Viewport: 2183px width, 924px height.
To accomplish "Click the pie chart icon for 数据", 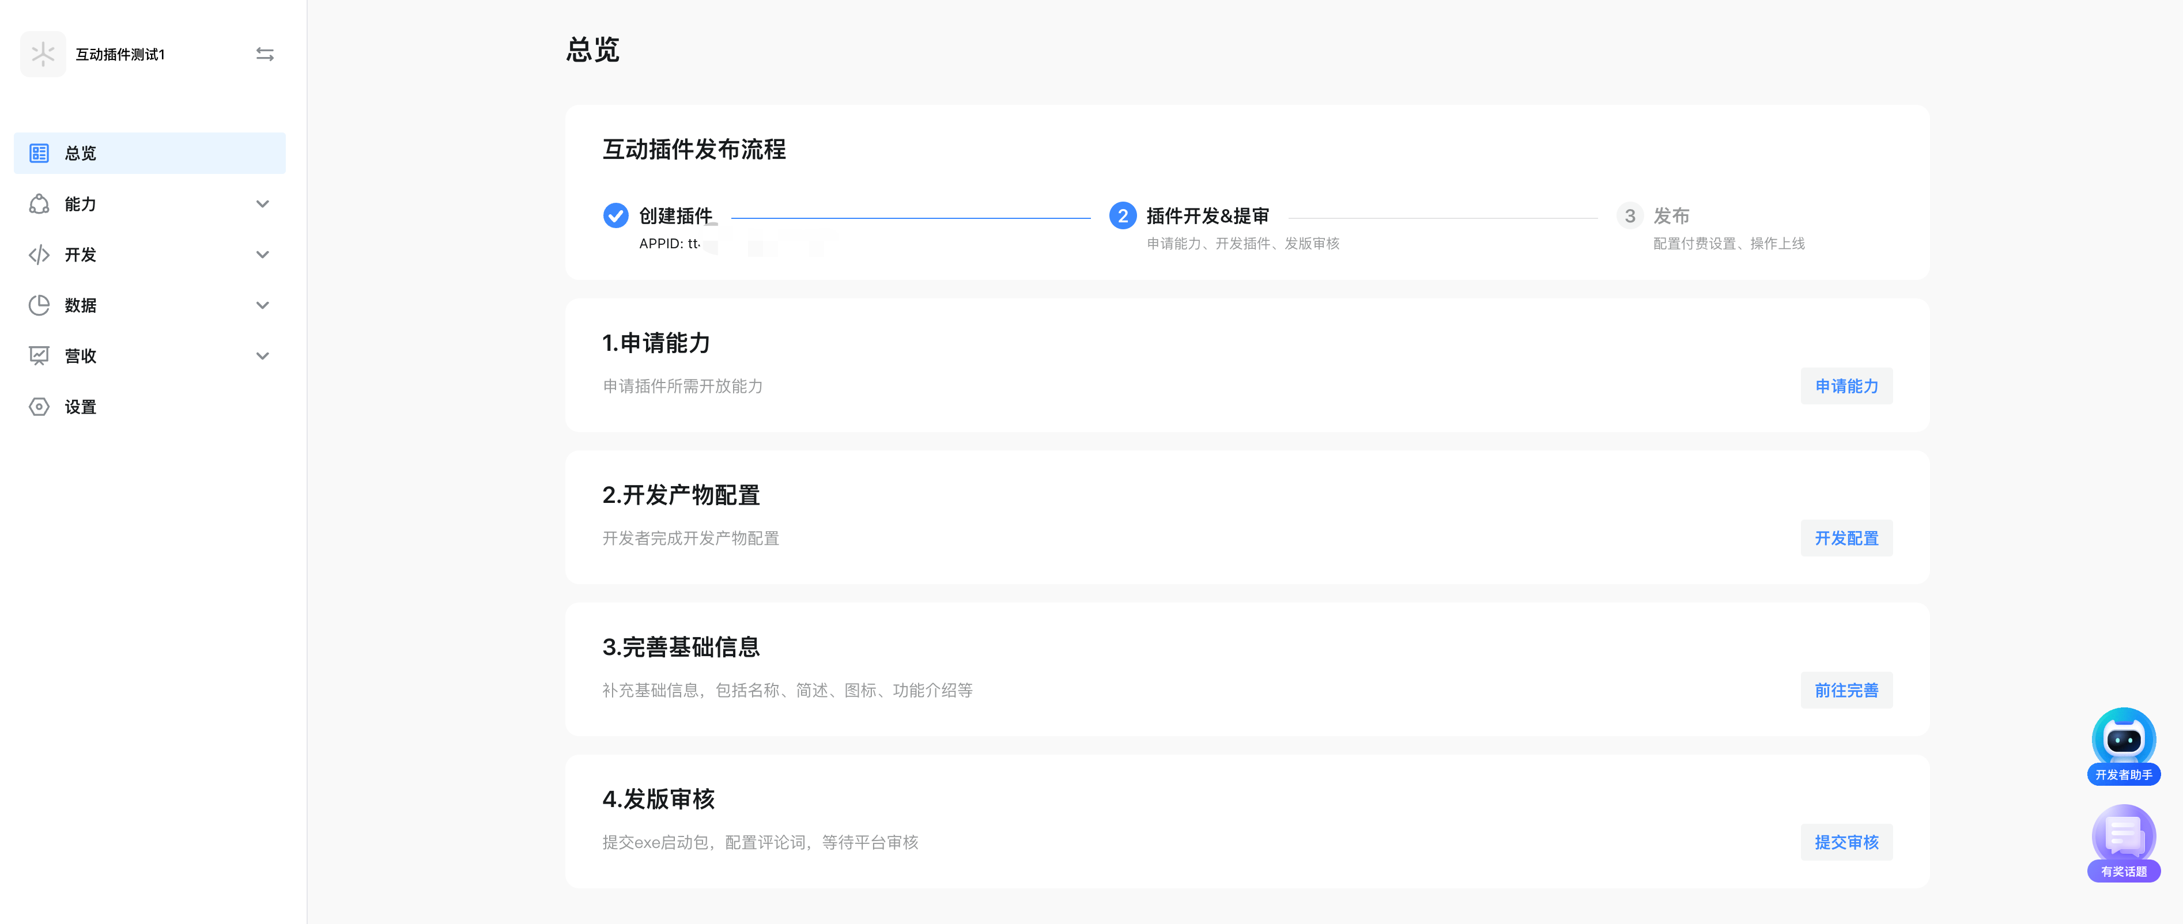I will 39,305.
